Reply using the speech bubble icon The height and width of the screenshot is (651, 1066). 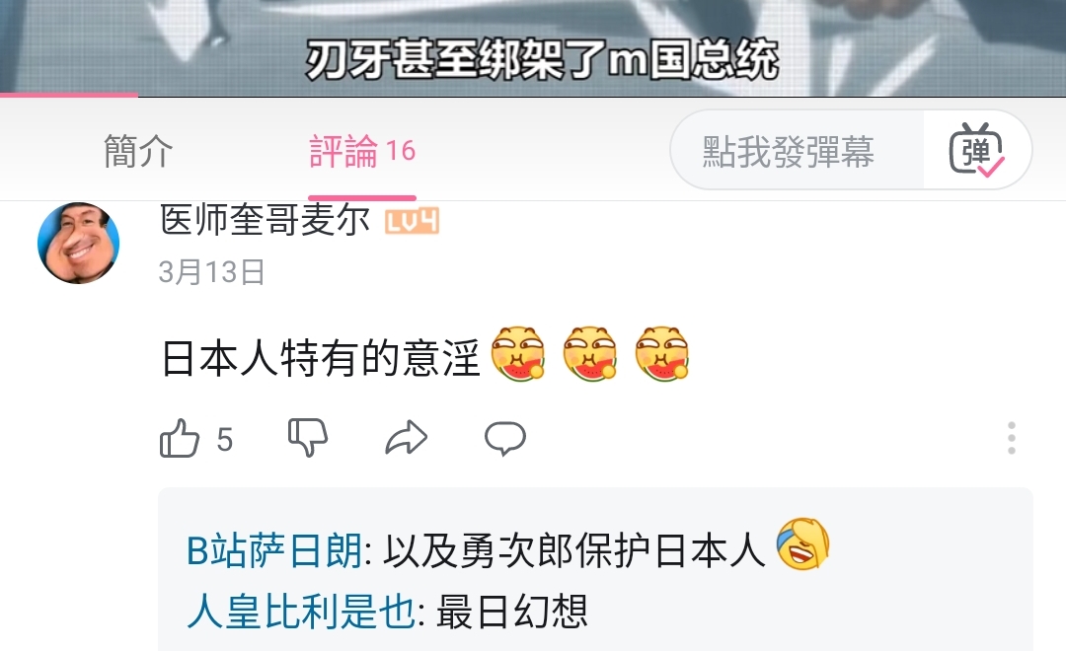[504, 438]
